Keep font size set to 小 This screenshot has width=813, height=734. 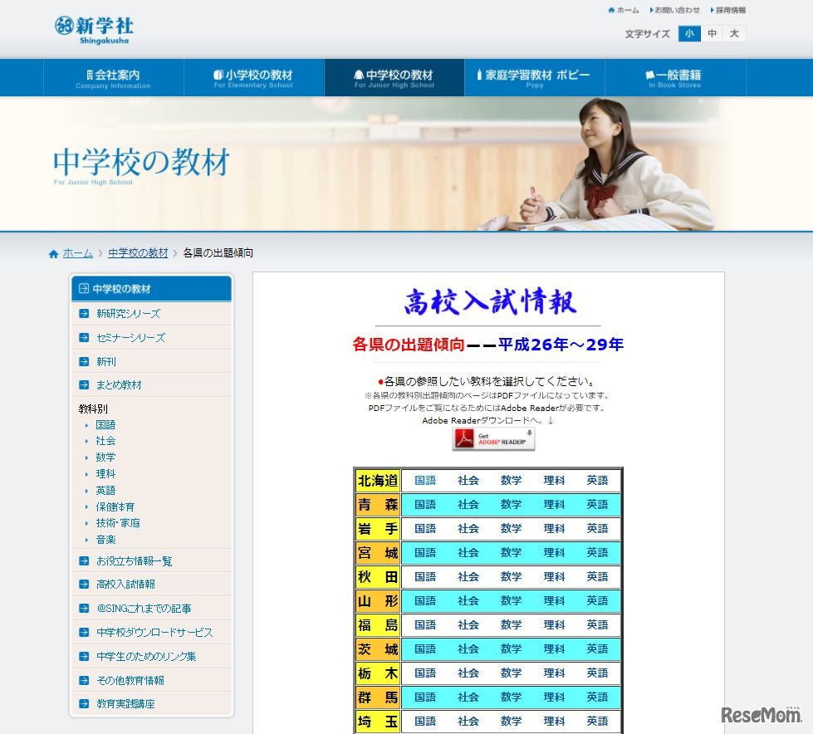(x=688, y=34)
